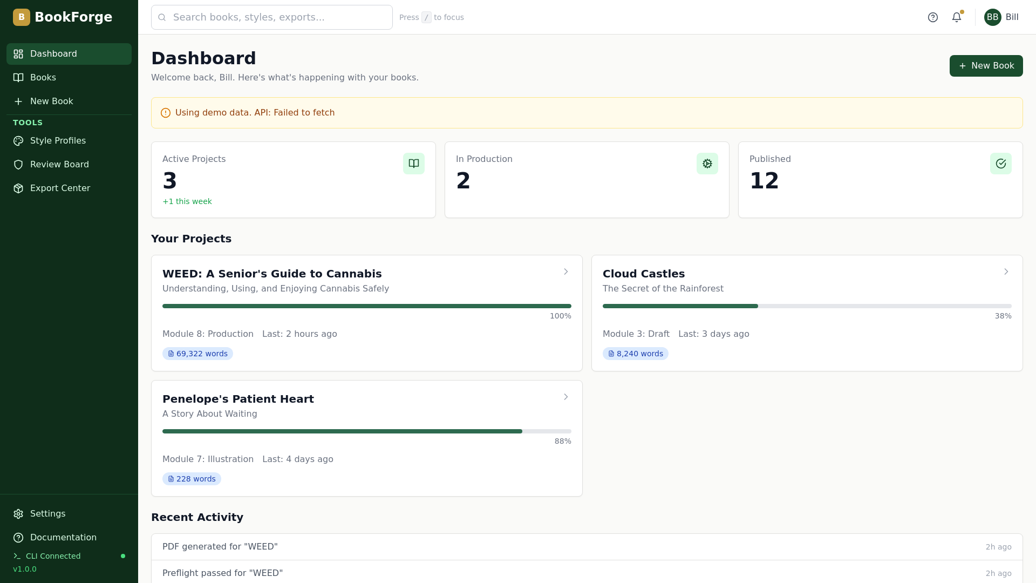
Task: Open the Export Center
Action: click(69, 188)
